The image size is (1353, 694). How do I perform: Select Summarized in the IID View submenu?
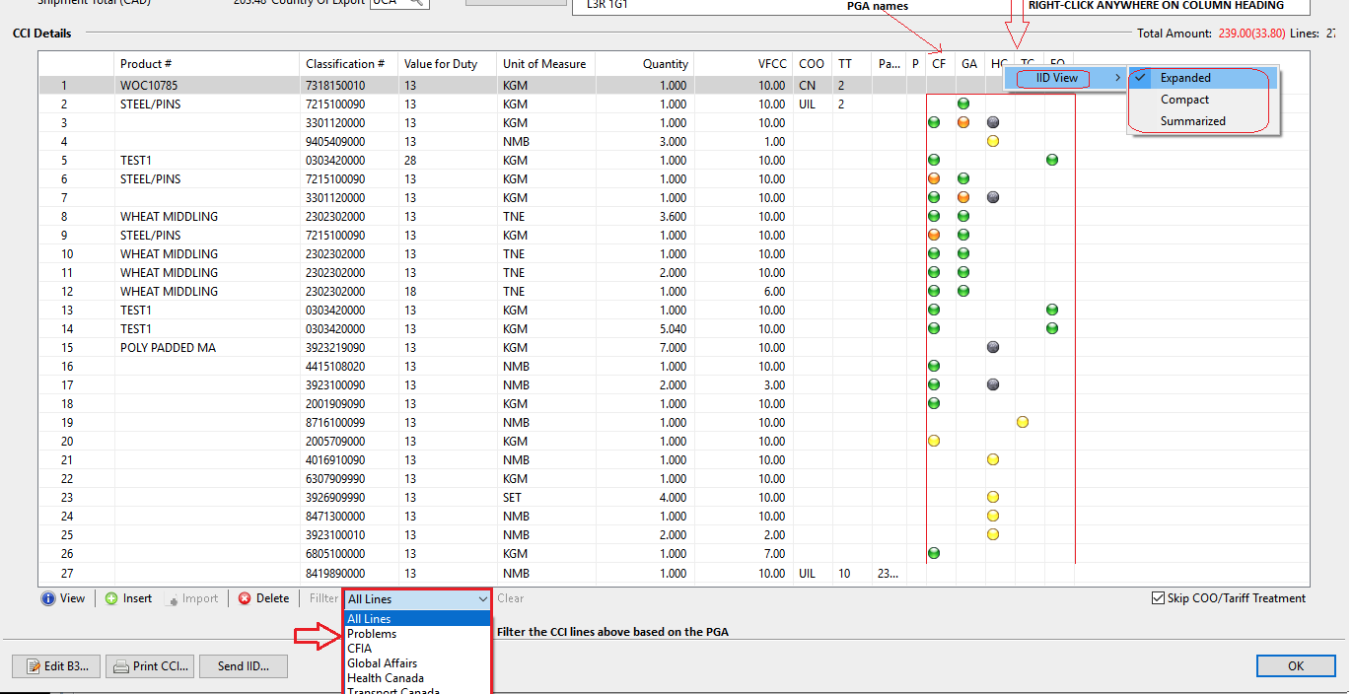coord(1203,121)
